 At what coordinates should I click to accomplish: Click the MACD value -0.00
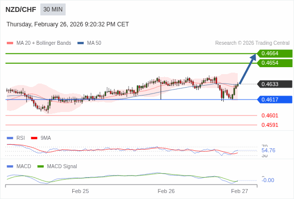click(268, 180)
